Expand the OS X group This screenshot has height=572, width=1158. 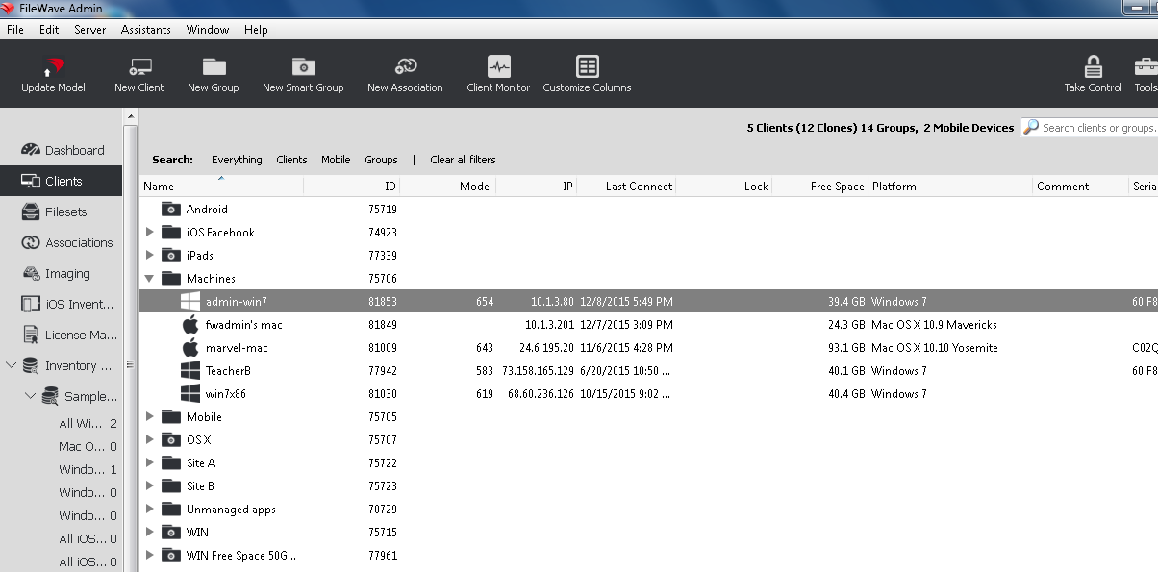tap(149, 439)
